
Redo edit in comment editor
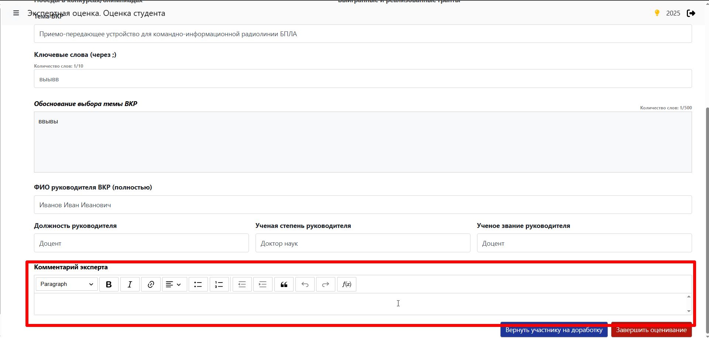[326, 284]
